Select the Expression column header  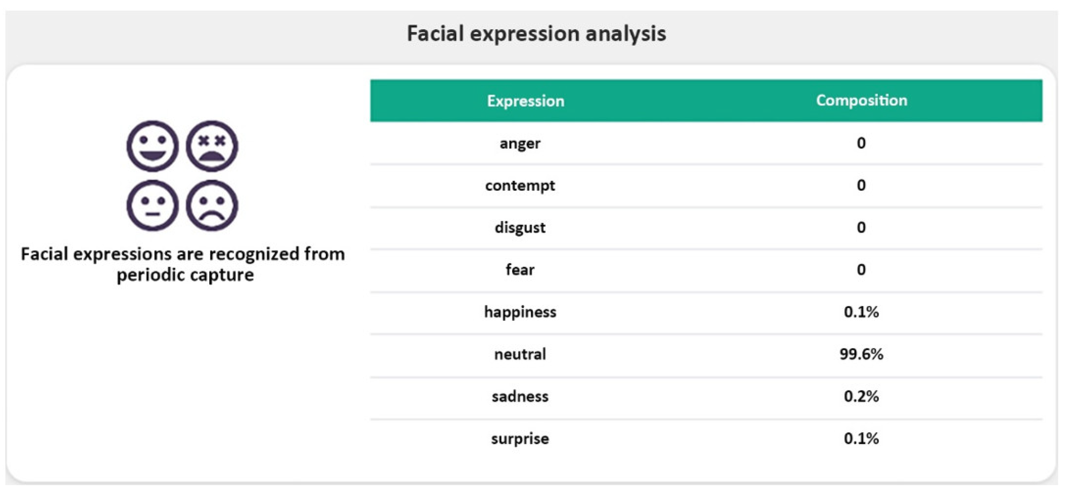pyautogui.click(x=525, y=101)
